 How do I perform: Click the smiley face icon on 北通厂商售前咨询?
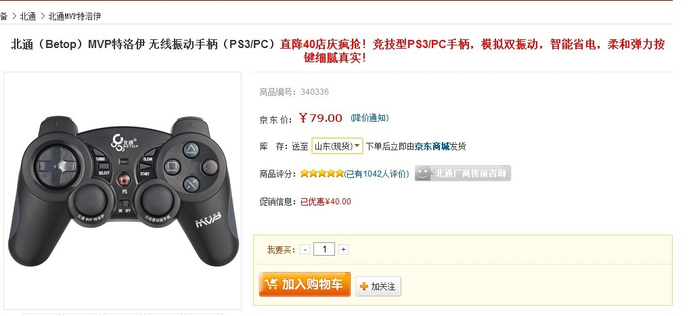(423, 173)
